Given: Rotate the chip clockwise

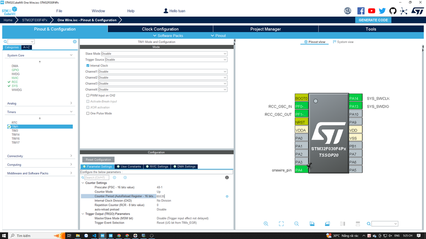Looking at the screenshot, I should (312, 224).
